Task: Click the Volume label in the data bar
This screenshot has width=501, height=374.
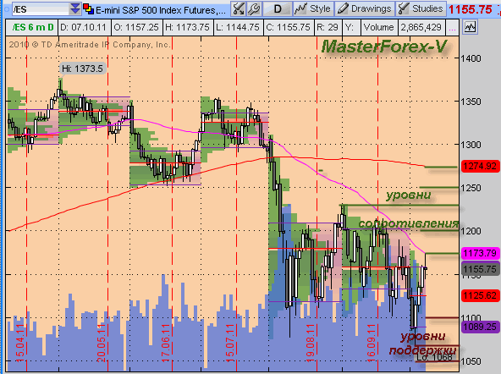Action: tap(378, 27)
